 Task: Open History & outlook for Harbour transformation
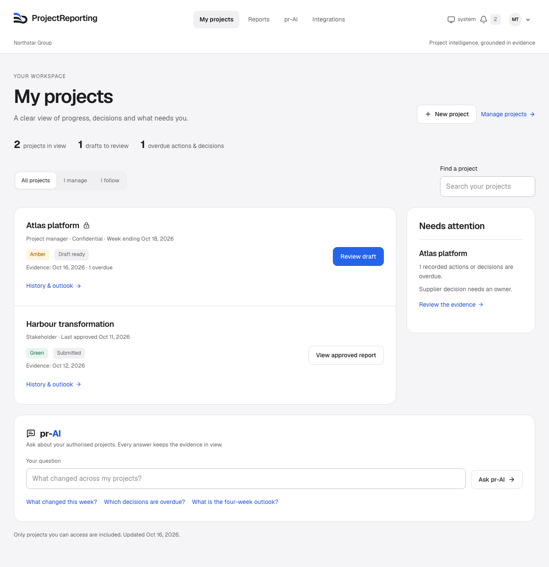point(54,384)
